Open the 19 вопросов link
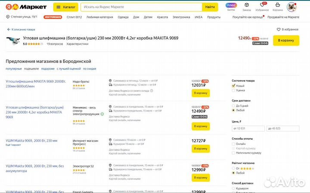The image size is (310, 193). 55,44
